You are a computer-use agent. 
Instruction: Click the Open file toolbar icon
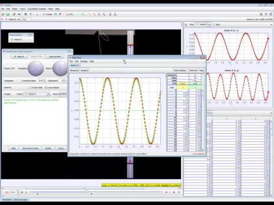point(3,14)
